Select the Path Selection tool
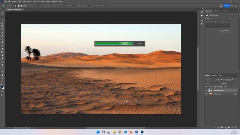240x135 pixels. (3, 68)
